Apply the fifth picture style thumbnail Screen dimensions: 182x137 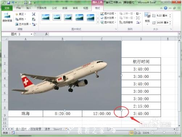click(91, 17)
